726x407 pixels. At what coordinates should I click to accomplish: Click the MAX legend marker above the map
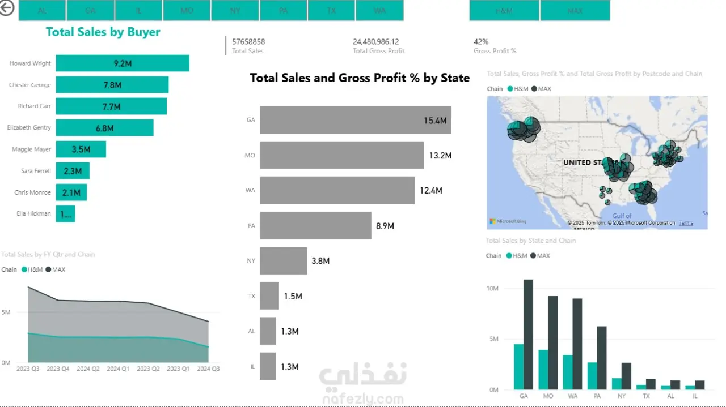click(x=533, y=89)
